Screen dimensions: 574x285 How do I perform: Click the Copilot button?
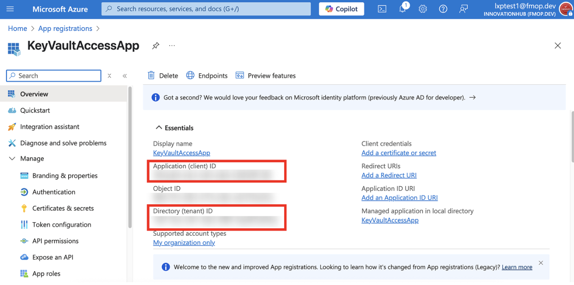pos(341,9)
